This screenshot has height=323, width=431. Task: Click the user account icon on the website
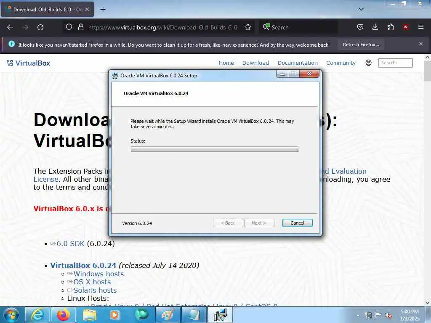tap(369, 63)
